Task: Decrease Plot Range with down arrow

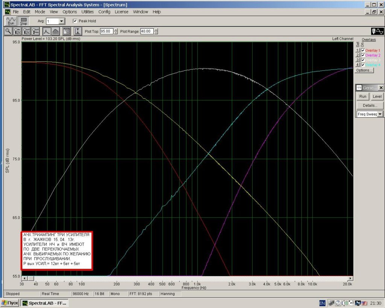Action: (x=156, y=33)
